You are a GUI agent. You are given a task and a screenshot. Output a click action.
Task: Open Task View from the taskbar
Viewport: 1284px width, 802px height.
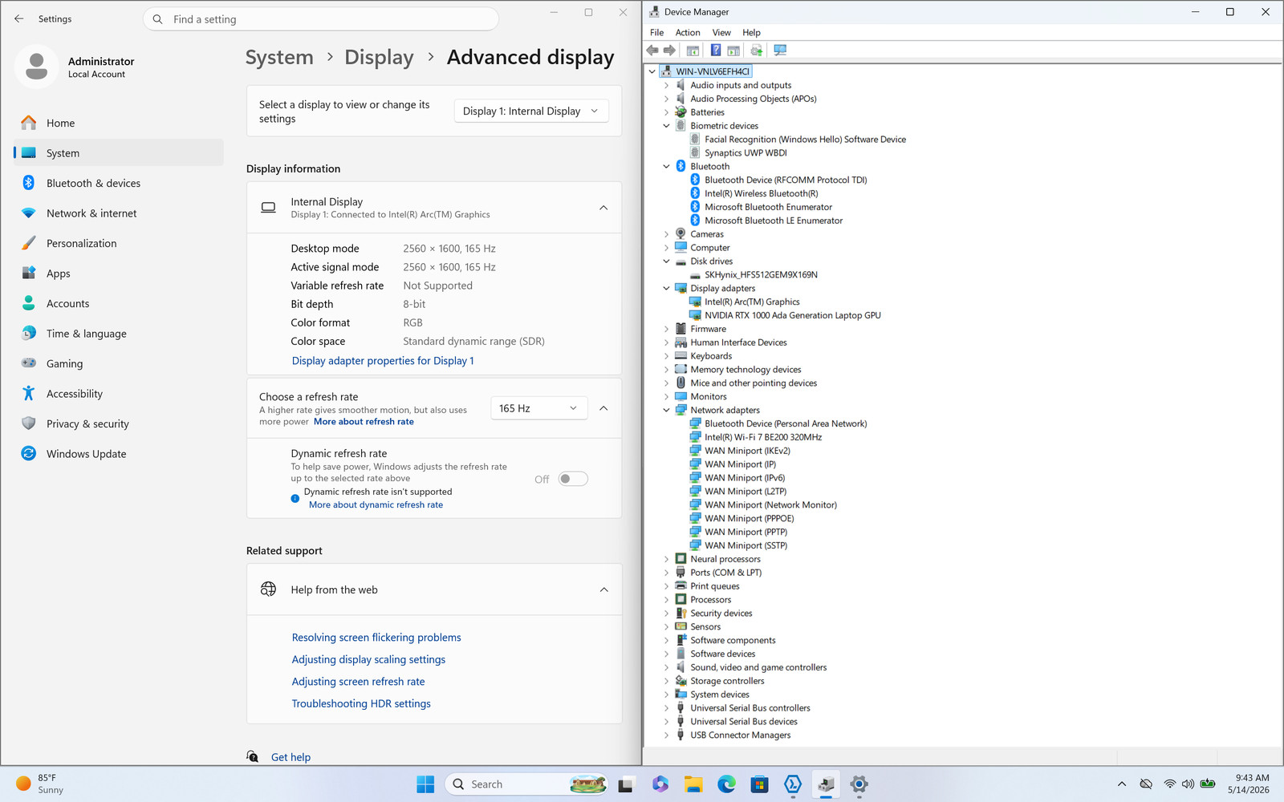627,784
